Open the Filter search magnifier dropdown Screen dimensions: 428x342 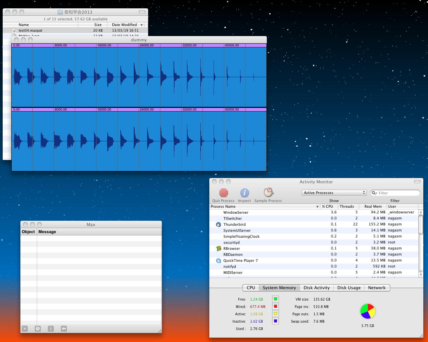375,193
